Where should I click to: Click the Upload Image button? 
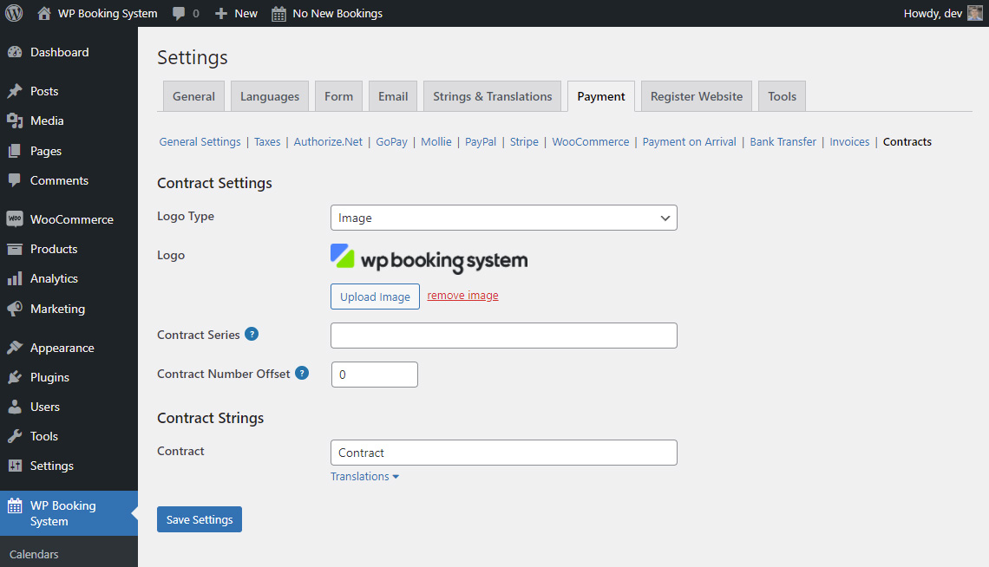pyautogui.click(x=376, y=297)
